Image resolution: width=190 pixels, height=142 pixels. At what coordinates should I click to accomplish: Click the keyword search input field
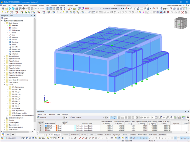pos(130,6)
